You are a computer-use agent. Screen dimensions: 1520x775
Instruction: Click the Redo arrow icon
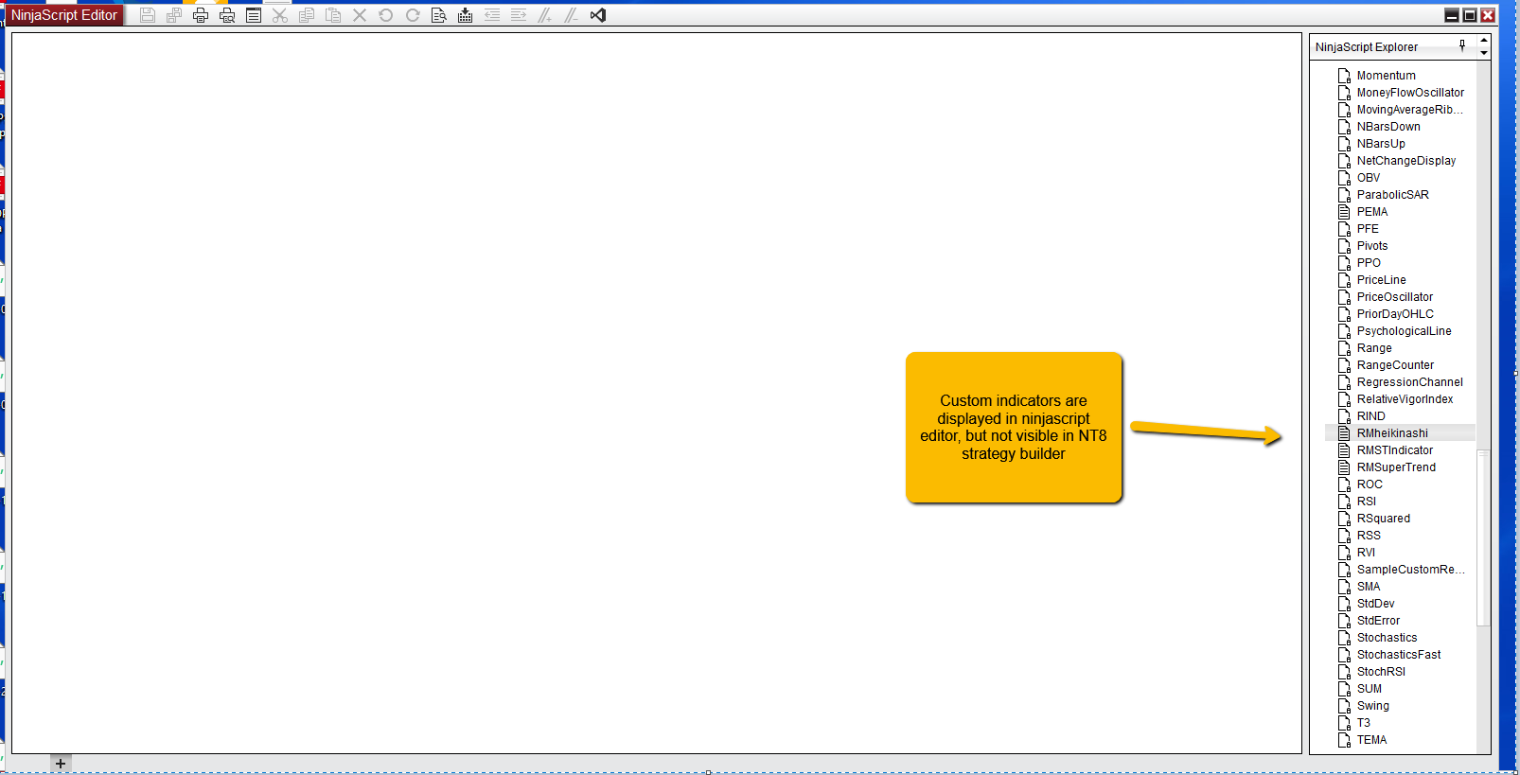[x=413, y=15]
